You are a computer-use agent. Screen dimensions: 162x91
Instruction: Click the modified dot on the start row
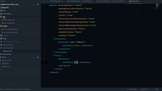coord(38,57)
